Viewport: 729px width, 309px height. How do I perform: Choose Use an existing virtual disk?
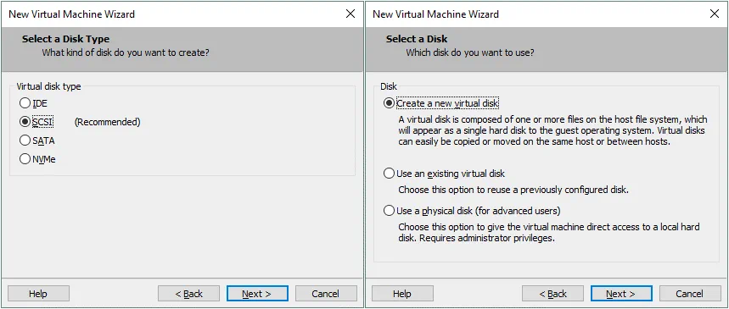(389, 174)
